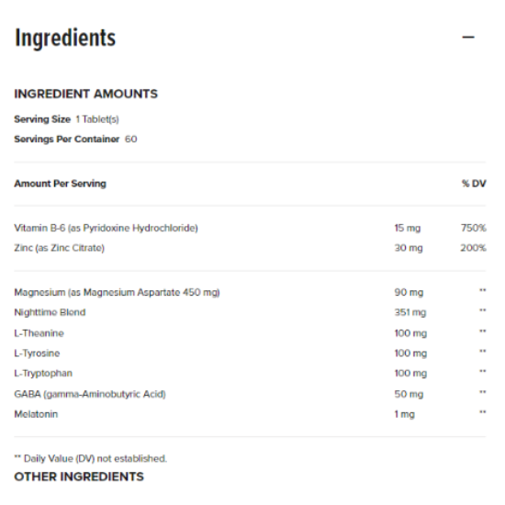This screenshot has height=505, width=505.
Task: Click Melatonin 1 mg amount
Action: (405, 414)
